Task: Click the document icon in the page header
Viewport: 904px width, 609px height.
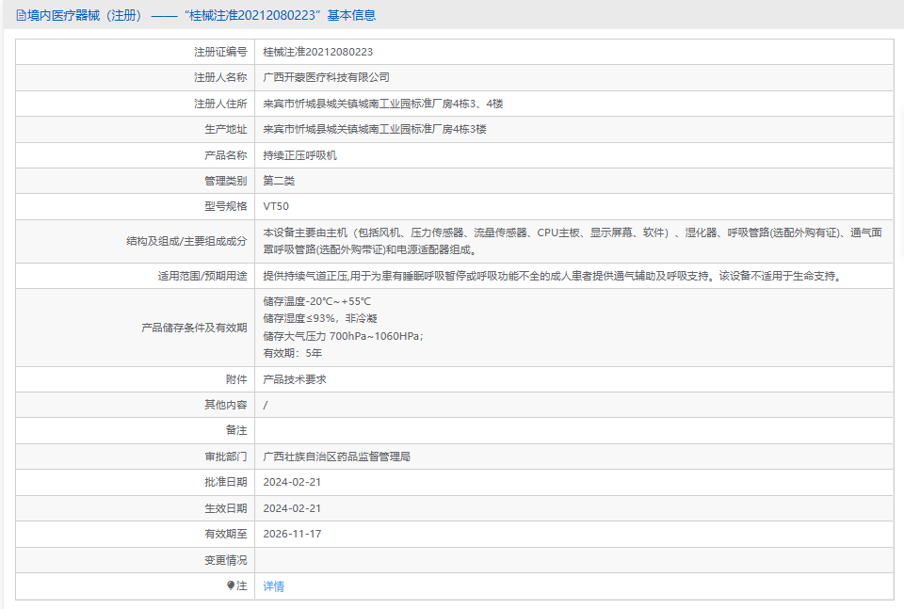Action: point(21,15)
